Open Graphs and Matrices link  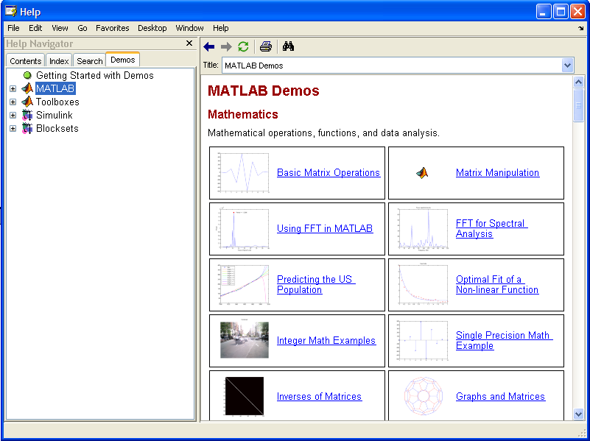[500, 397]
